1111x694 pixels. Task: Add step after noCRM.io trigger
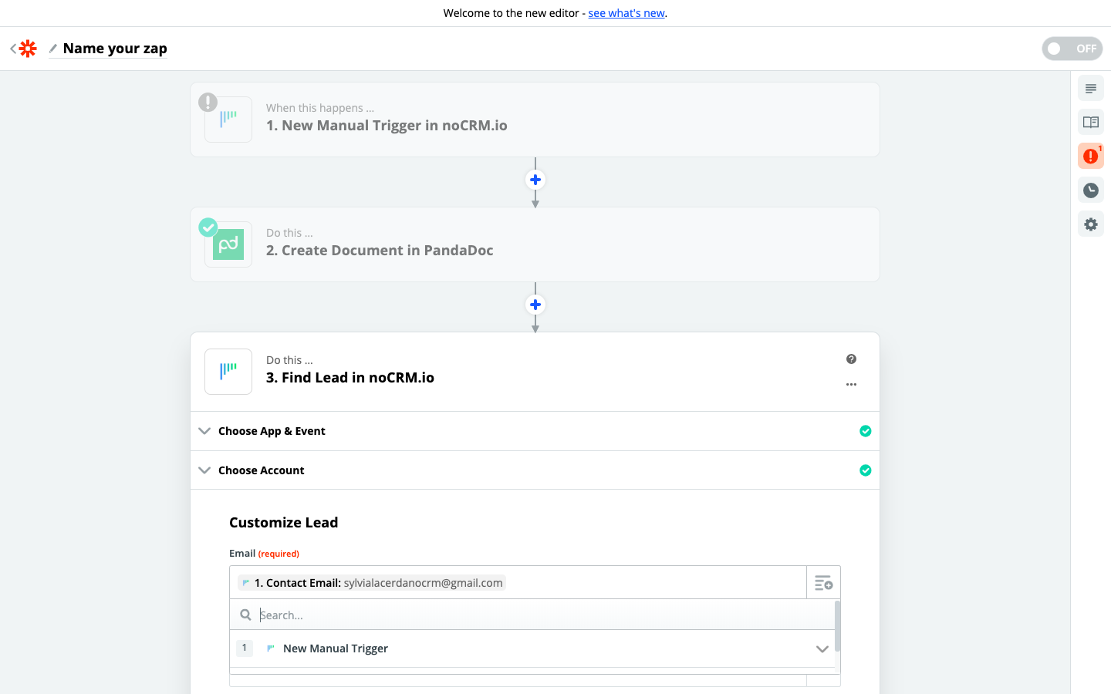tap(535, 180)
